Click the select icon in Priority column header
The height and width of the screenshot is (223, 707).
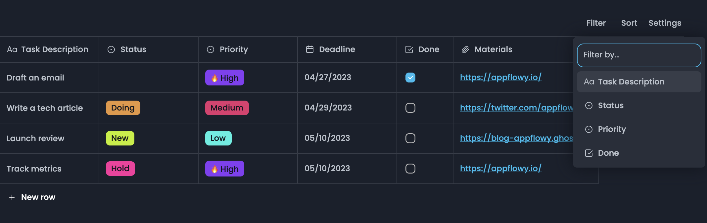pyautogui.click(x=211, y=49)
